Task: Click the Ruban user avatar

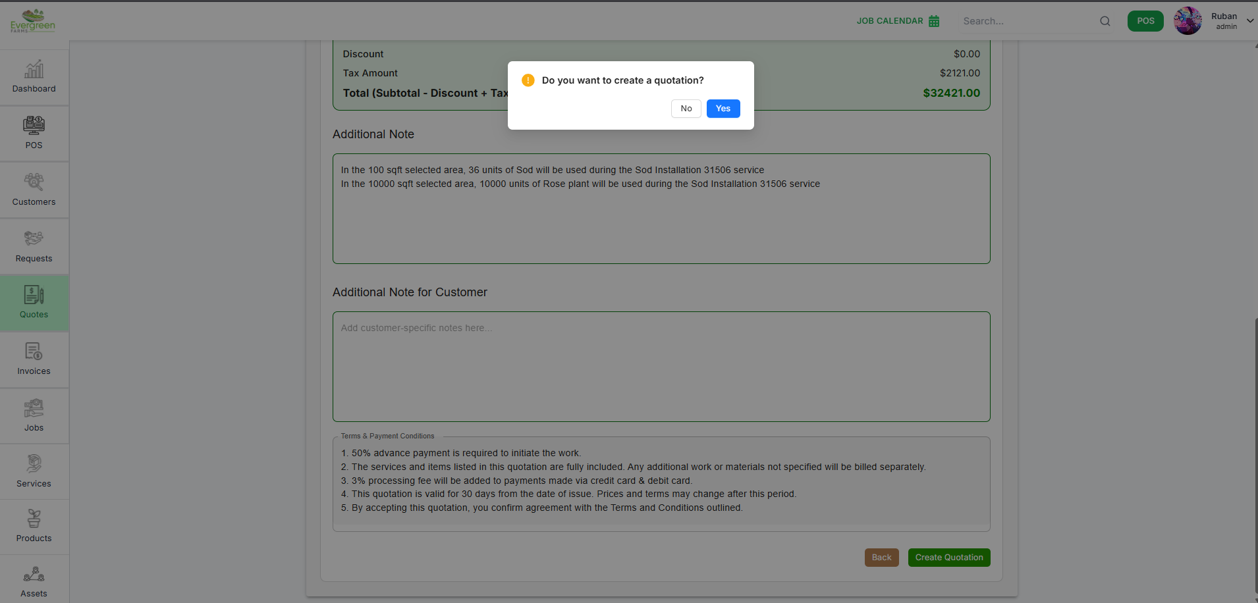Action: click(x=1188, y=21)
